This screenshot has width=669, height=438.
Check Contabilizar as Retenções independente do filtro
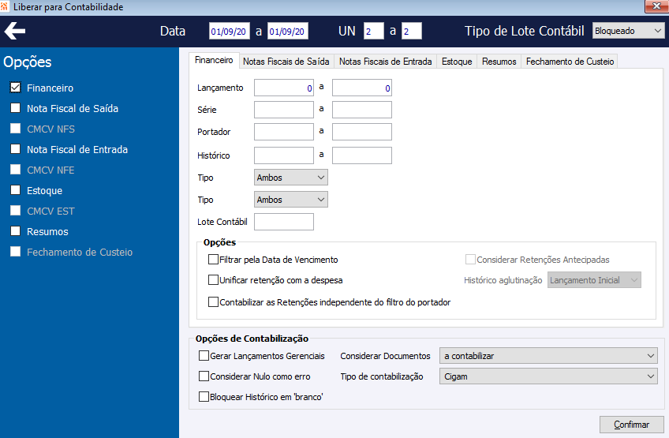213,302
